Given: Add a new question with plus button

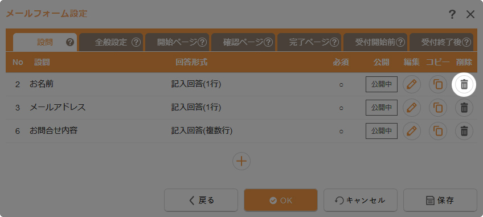Looking at the screenshot, I should click(241, 161).
